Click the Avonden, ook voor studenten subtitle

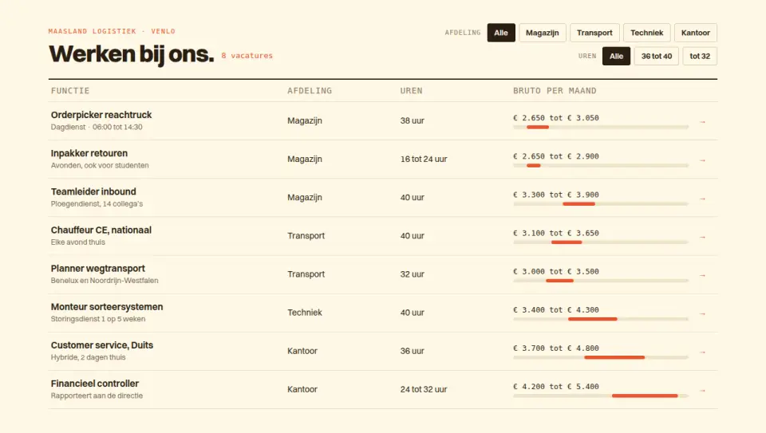(x=100, y=166)
